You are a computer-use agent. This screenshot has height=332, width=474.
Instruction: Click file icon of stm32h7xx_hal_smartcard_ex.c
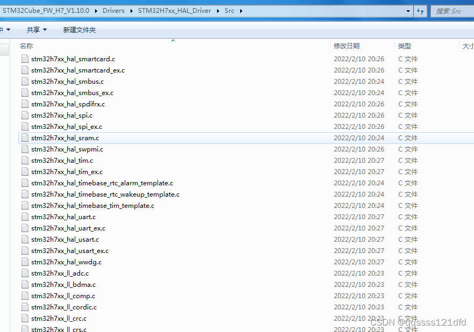25,70
